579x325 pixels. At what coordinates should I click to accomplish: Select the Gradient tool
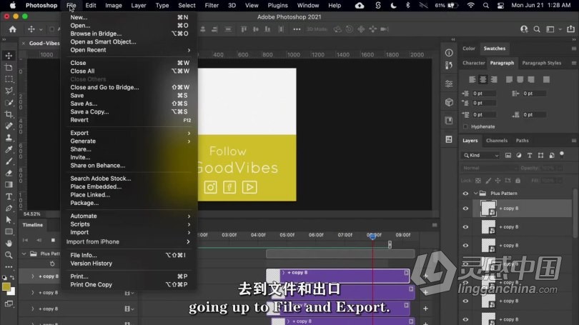(9, 184)
